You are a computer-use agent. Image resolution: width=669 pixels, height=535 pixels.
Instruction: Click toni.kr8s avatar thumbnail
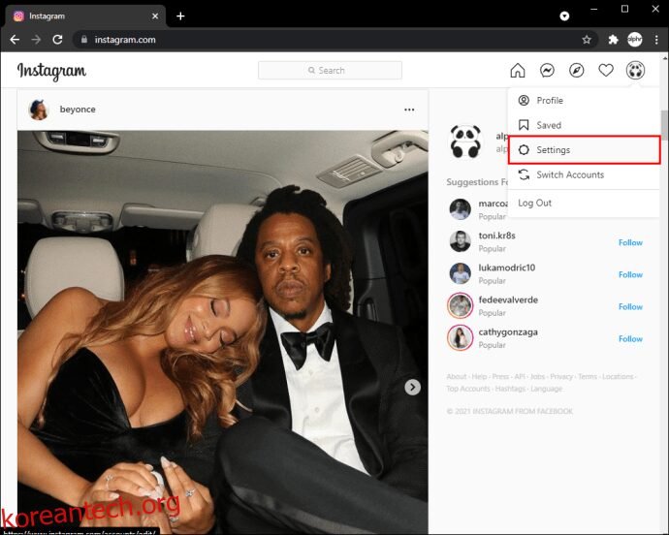[460, 241]
